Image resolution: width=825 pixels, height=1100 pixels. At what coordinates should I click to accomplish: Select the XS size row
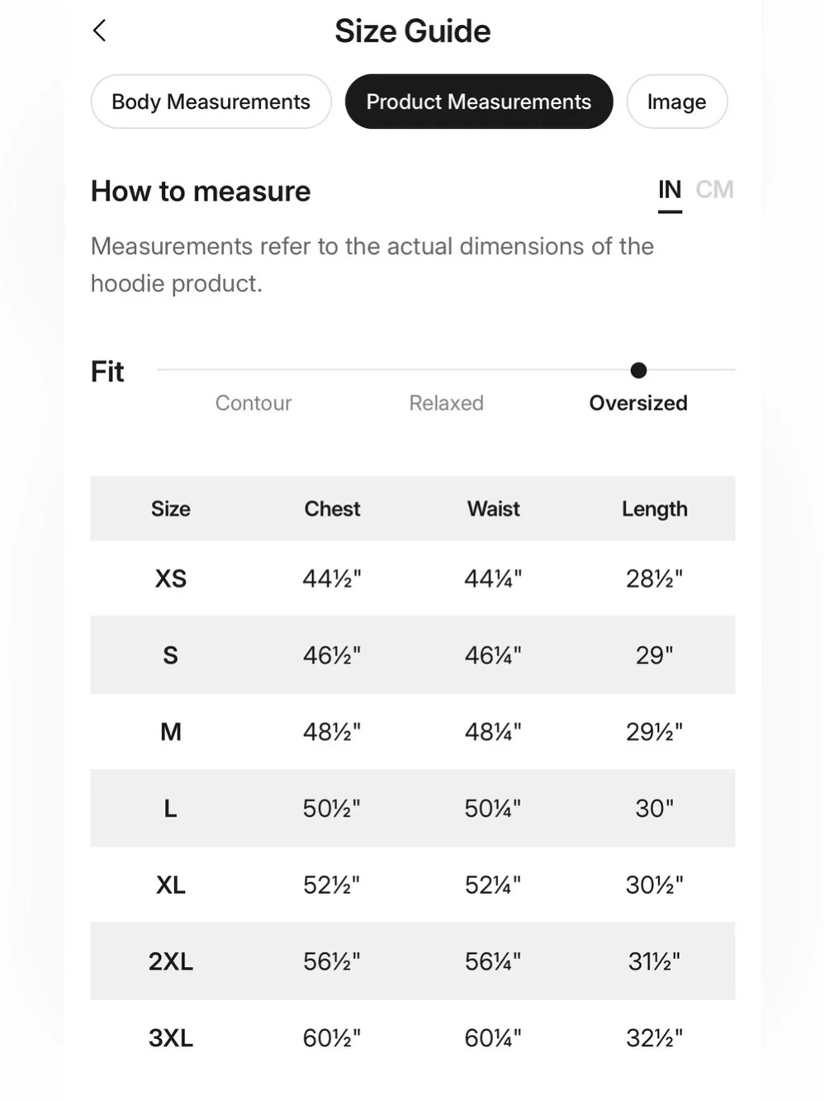click(413, 578)
